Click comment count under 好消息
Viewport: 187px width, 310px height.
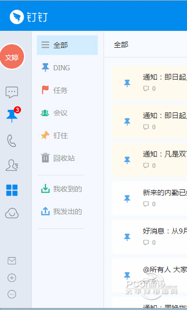tap(150, 243)
